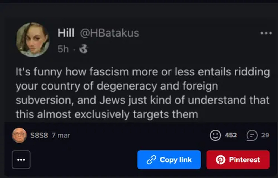Image resolution: width=278 pixels, height=178 pixels.
Task: Open Hill's profile avatar picture
Action: point(33,39)
